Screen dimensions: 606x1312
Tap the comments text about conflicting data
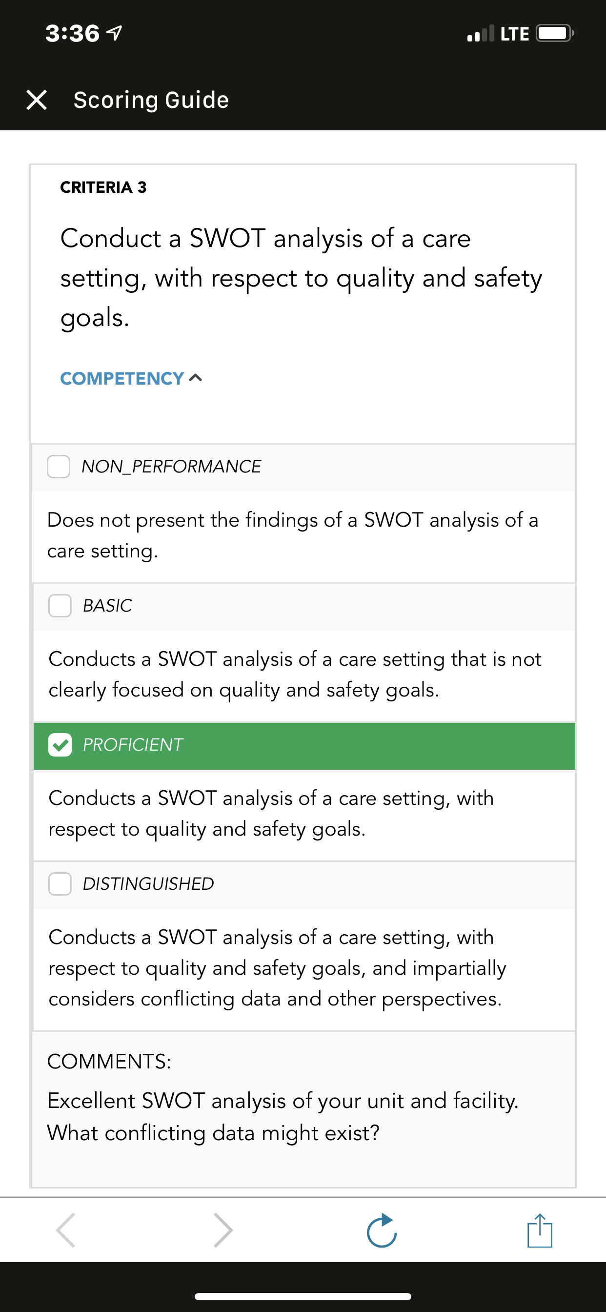coord(283,1117)
